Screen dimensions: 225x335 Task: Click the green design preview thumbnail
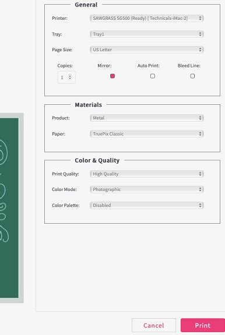click(9, 208)
